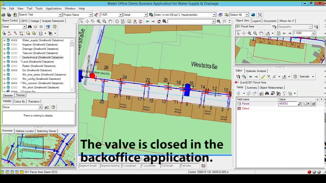Tick the first checkbox of Wo_config datastore
This screenshot has height=183, width=326.
[x=12, y=79]
